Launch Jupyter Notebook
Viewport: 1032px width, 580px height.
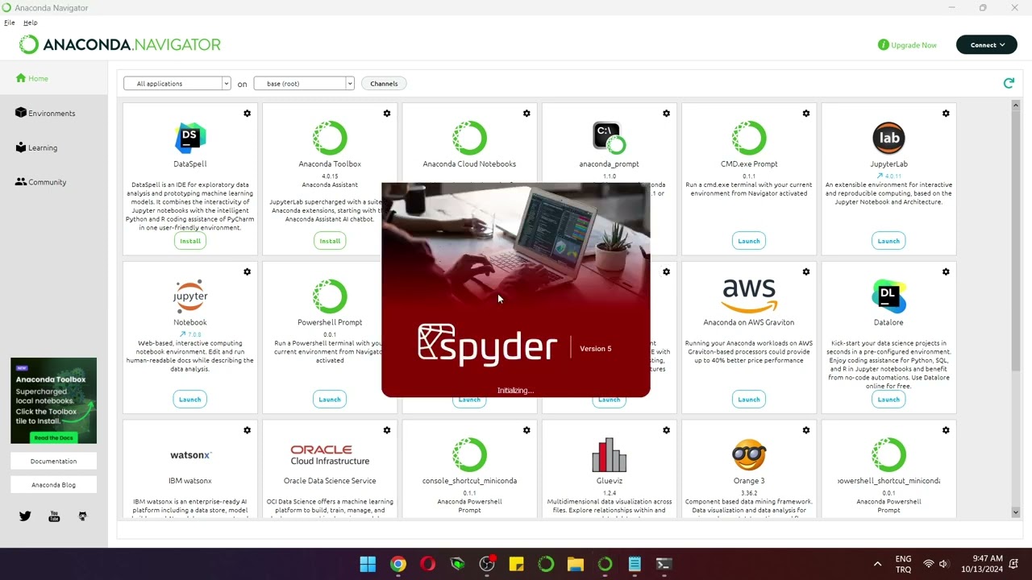[190, 400]
